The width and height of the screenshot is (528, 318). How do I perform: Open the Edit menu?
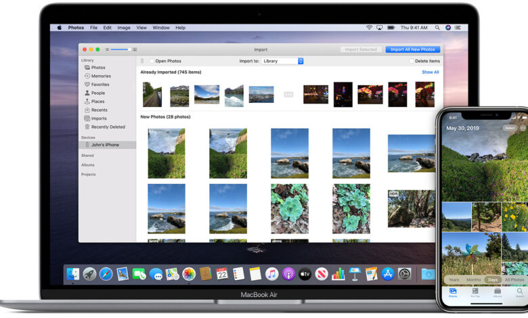click(x=107, y=28)
